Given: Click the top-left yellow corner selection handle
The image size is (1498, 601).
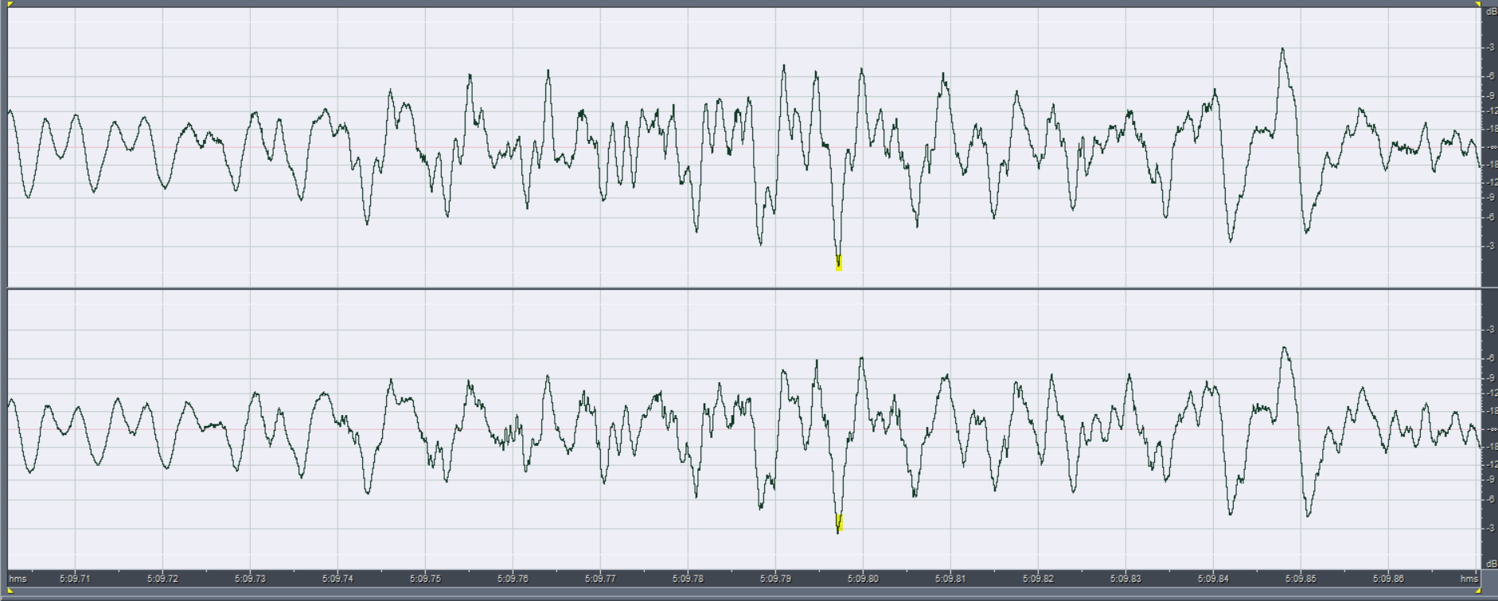Looking at the screenshot, I should 10,4.
